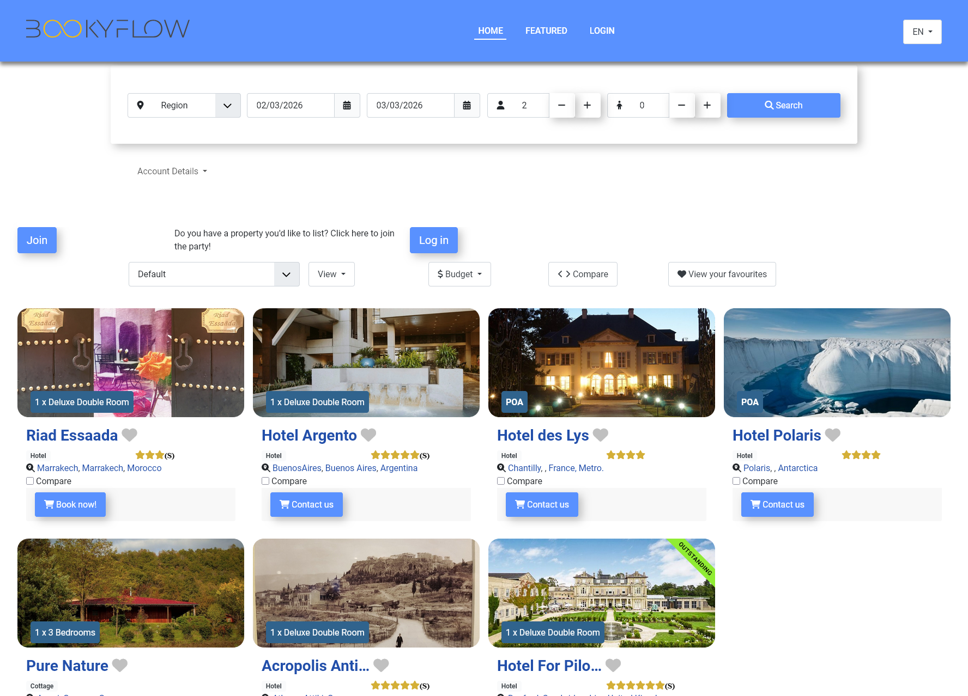Expand the Budget filter dropdown

[x=459, y=274]
